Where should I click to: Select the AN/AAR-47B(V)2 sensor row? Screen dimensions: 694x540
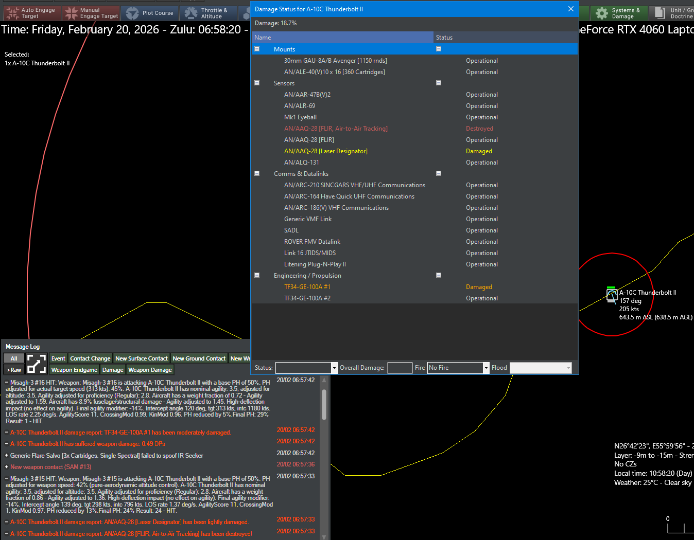tap(414, 95)
